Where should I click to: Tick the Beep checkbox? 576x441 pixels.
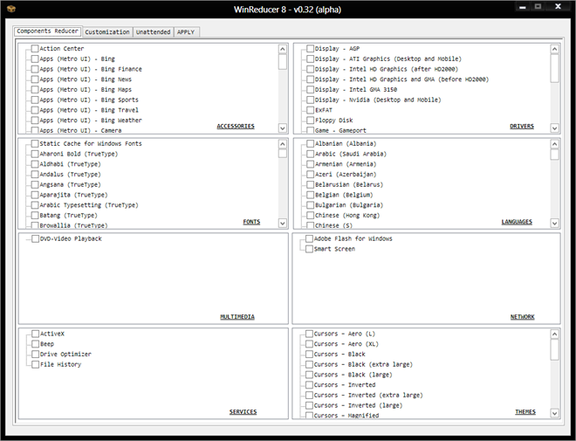coord(35,344)
